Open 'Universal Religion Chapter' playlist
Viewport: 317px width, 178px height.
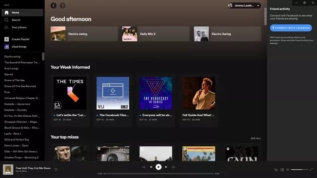click(22, 98)
